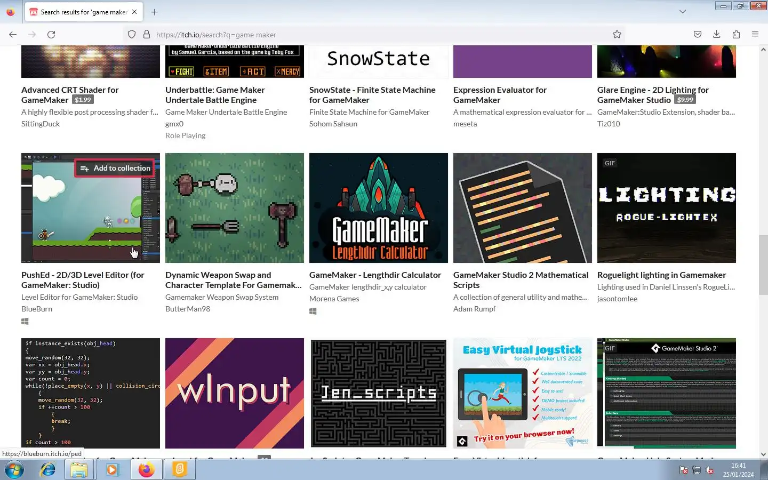Open Glare Engine 2D Lighting title link
Screen dimensions: 768x480
tap(653, 95)
